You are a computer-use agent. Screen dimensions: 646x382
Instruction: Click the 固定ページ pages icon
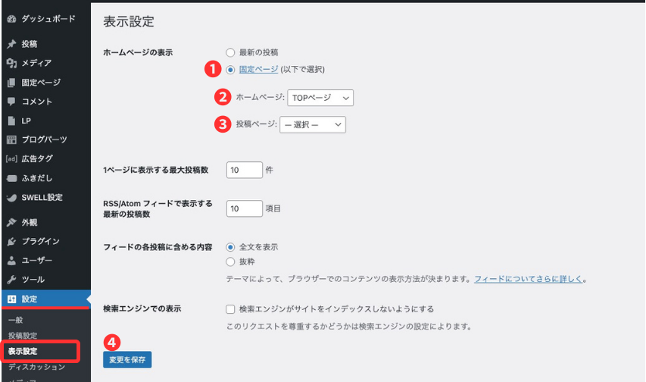[11, 83]
